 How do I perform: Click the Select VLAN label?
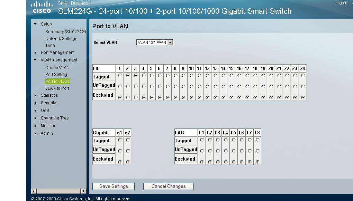pyautogui.click(x=105, y=42)
